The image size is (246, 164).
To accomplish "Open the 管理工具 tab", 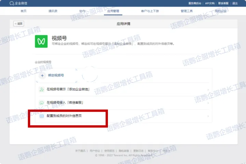I will (187, 11).
